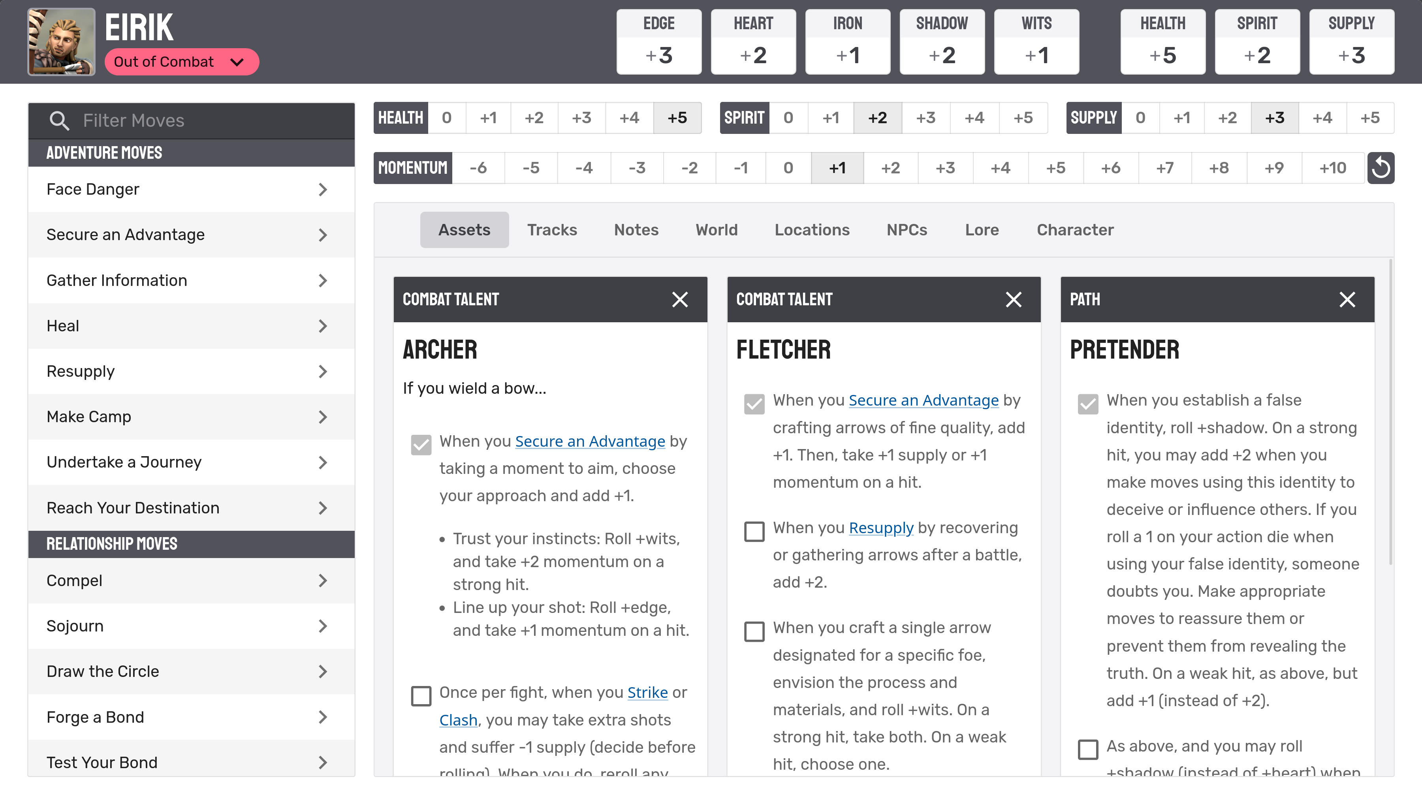1422x795 pixels.
Task: Switch to the Character tab
Action: tap(1075, 229)
